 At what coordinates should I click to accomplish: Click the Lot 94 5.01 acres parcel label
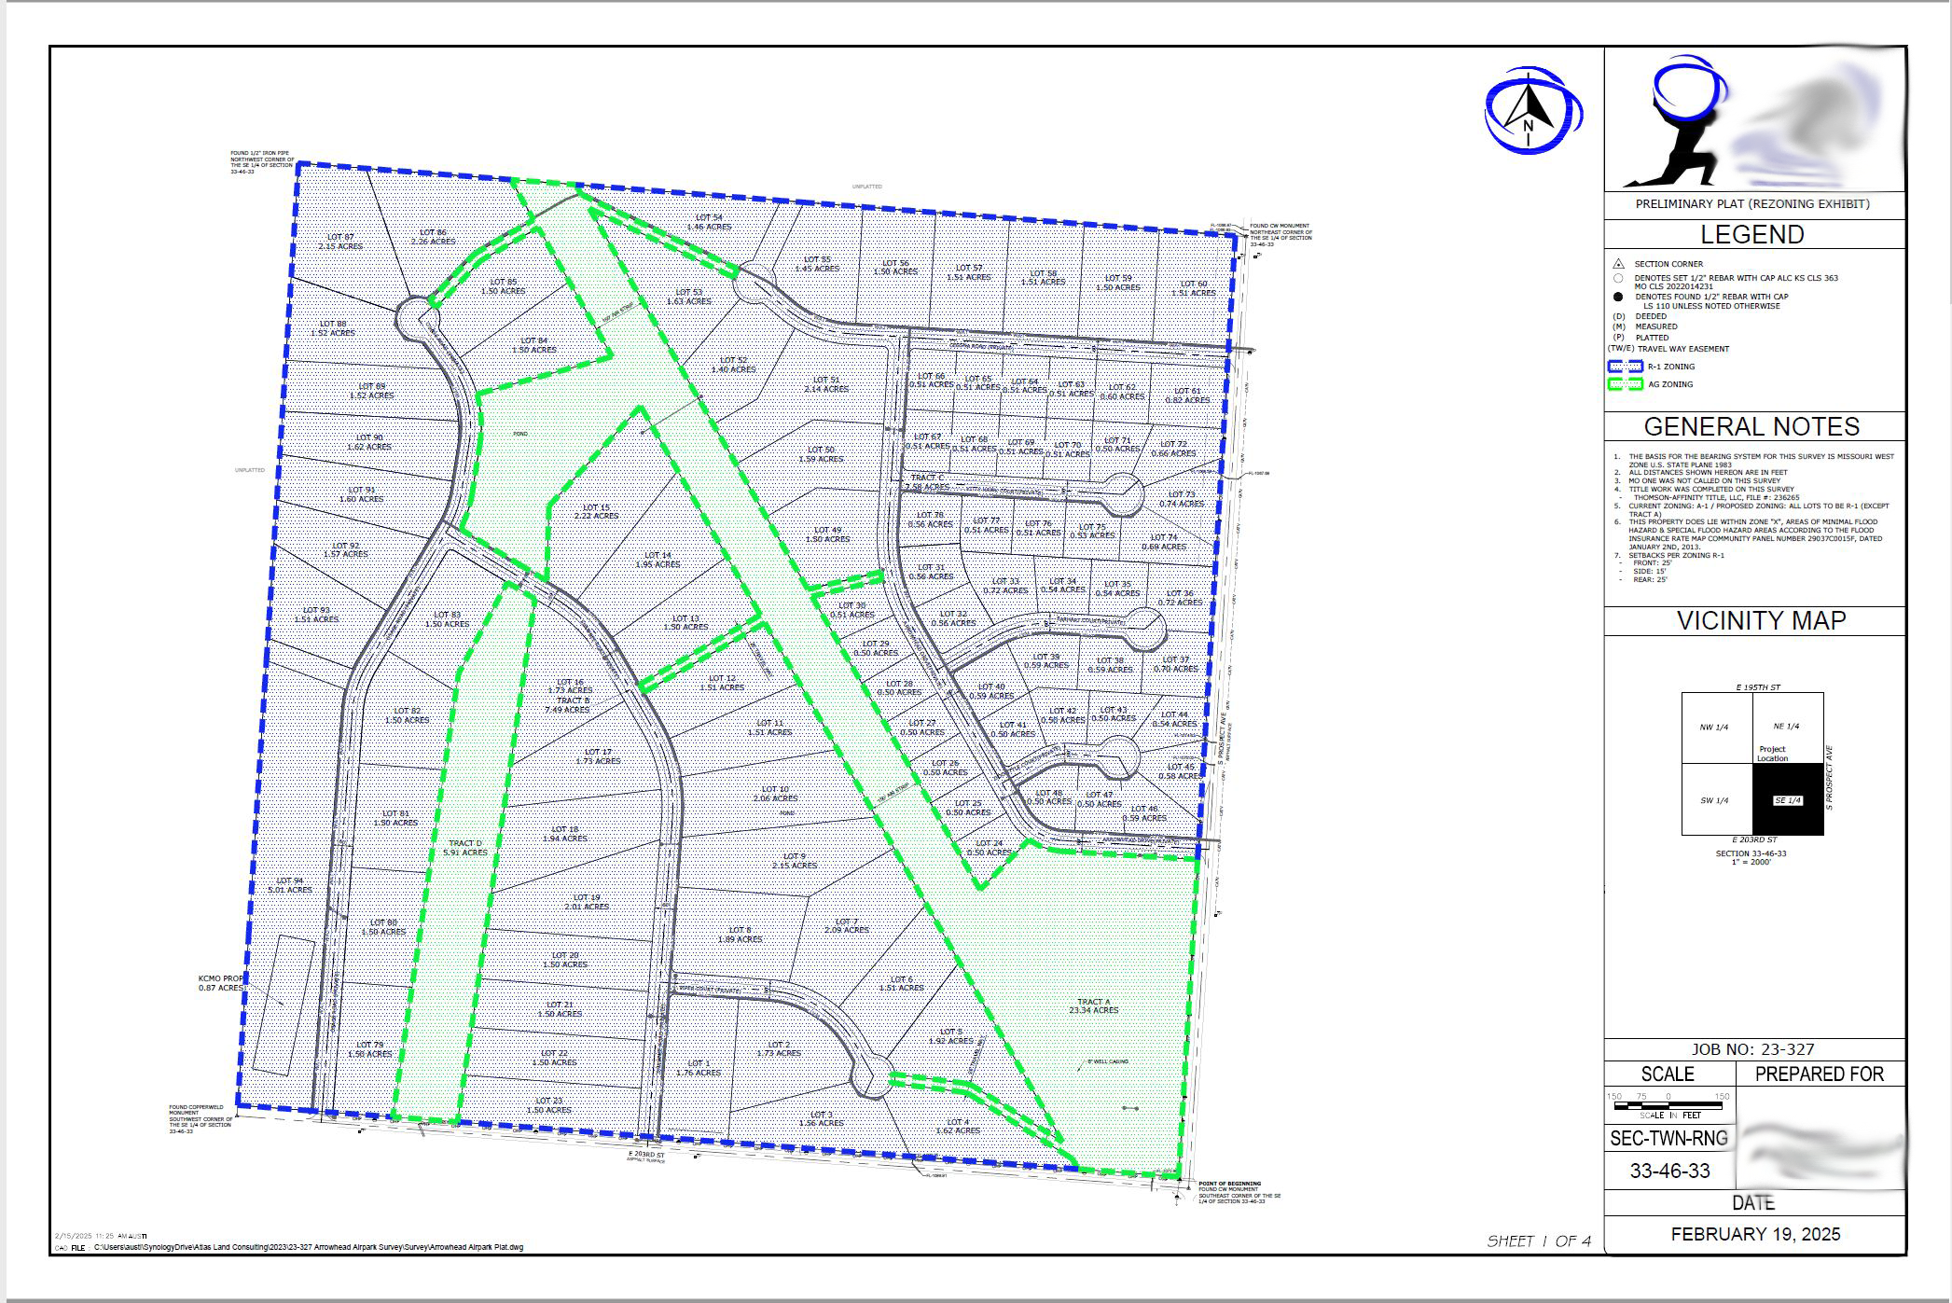290,885
